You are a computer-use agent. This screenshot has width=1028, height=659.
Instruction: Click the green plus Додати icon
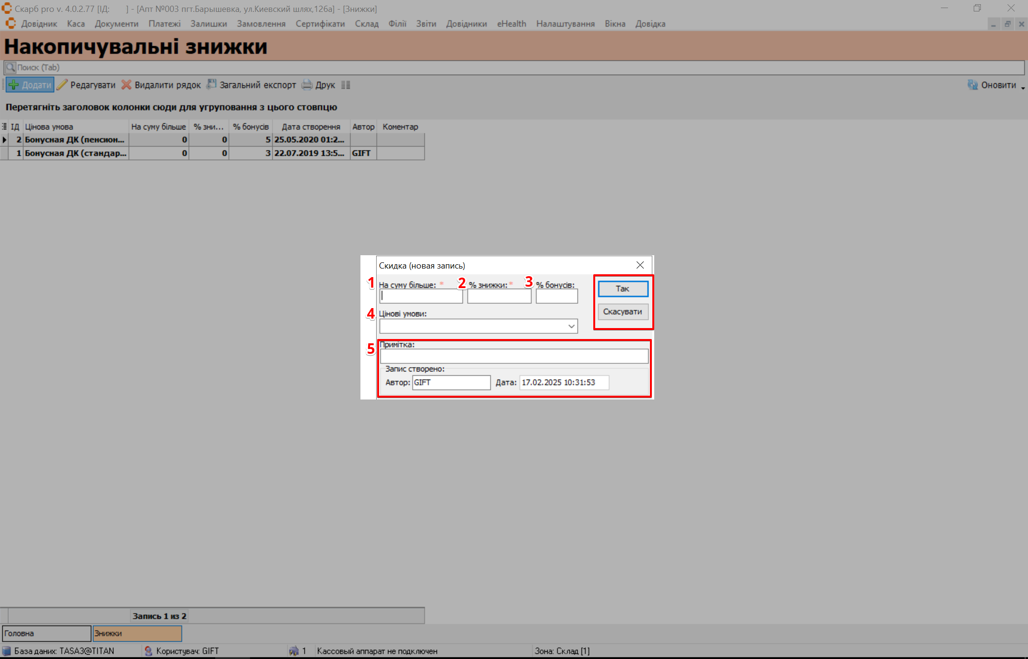[x=14, y=85]
